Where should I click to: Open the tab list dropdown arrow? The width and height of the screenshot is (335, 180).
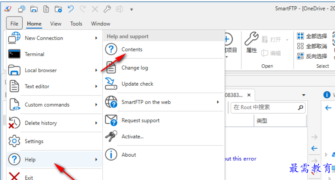point(303,95)
